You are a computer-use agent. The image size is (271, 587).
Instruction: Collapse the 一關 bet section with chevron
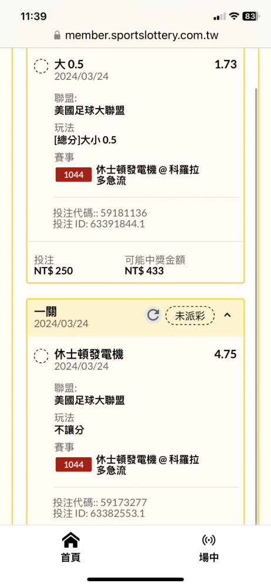(x=227, y=315)
